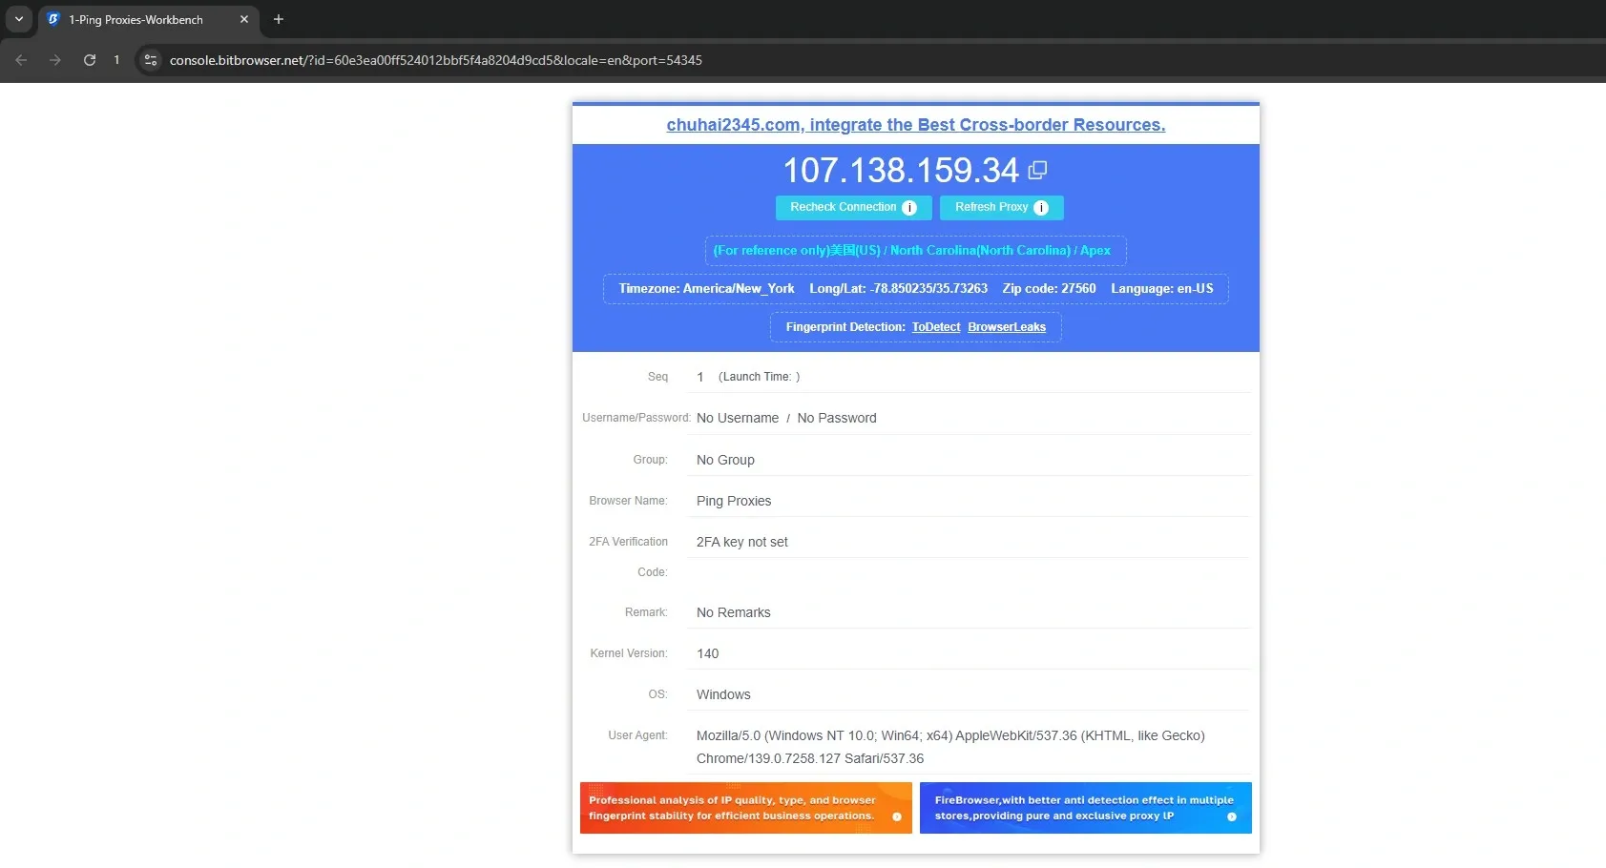Click the Recheck Connection button
Screen dimensions: 1606x868
[844, 207]
